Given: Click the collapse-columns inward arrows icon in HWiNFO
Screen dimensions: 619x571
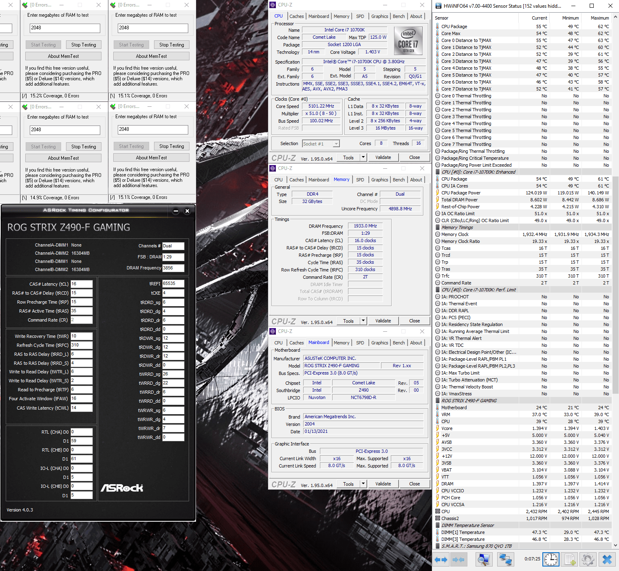Looking at the screenshot, I should point(458,560).
